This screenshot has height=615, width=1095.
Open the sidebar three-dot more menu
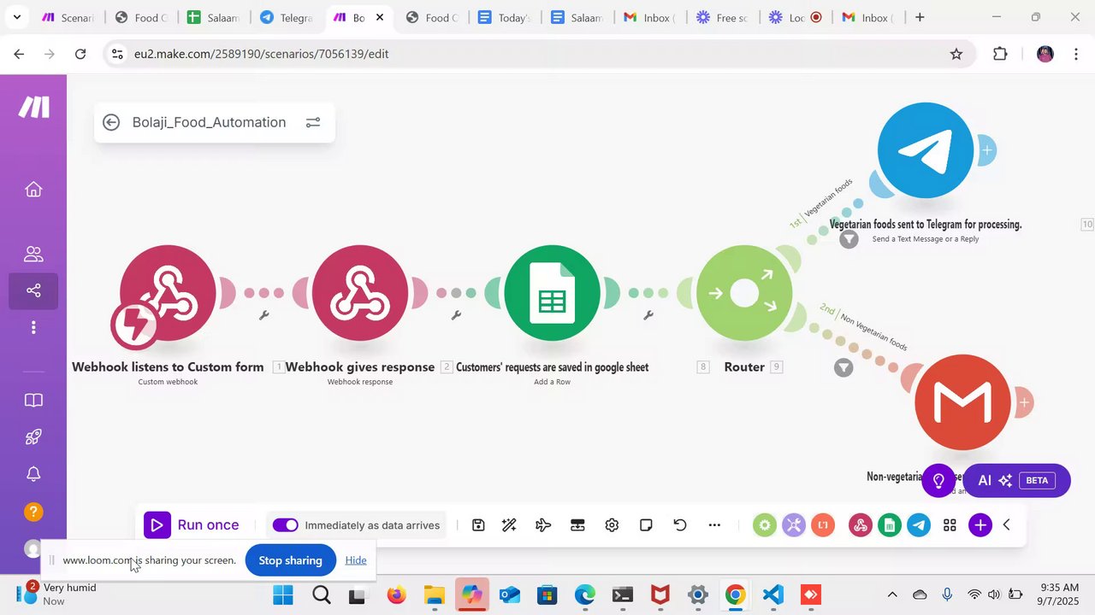click(x=33, y=327)
